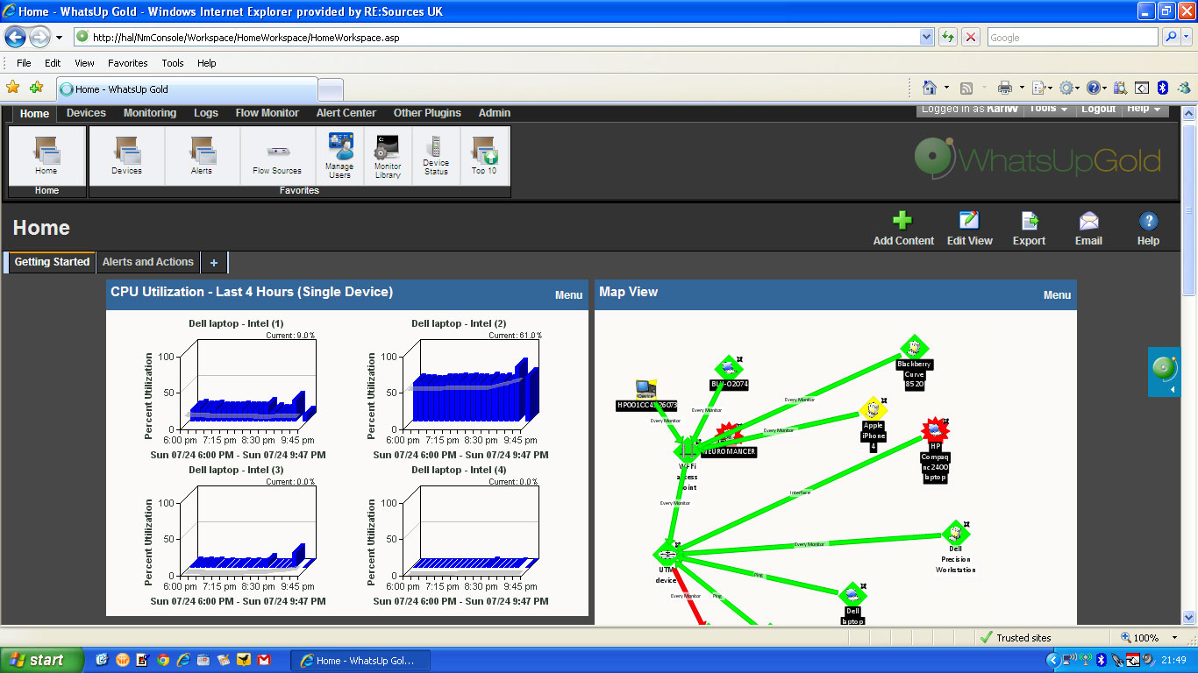The height and width of the screenshot is (673, 1198).
Task: Open the IE Tools gear dropdown
Action: tap(1071, 88)
